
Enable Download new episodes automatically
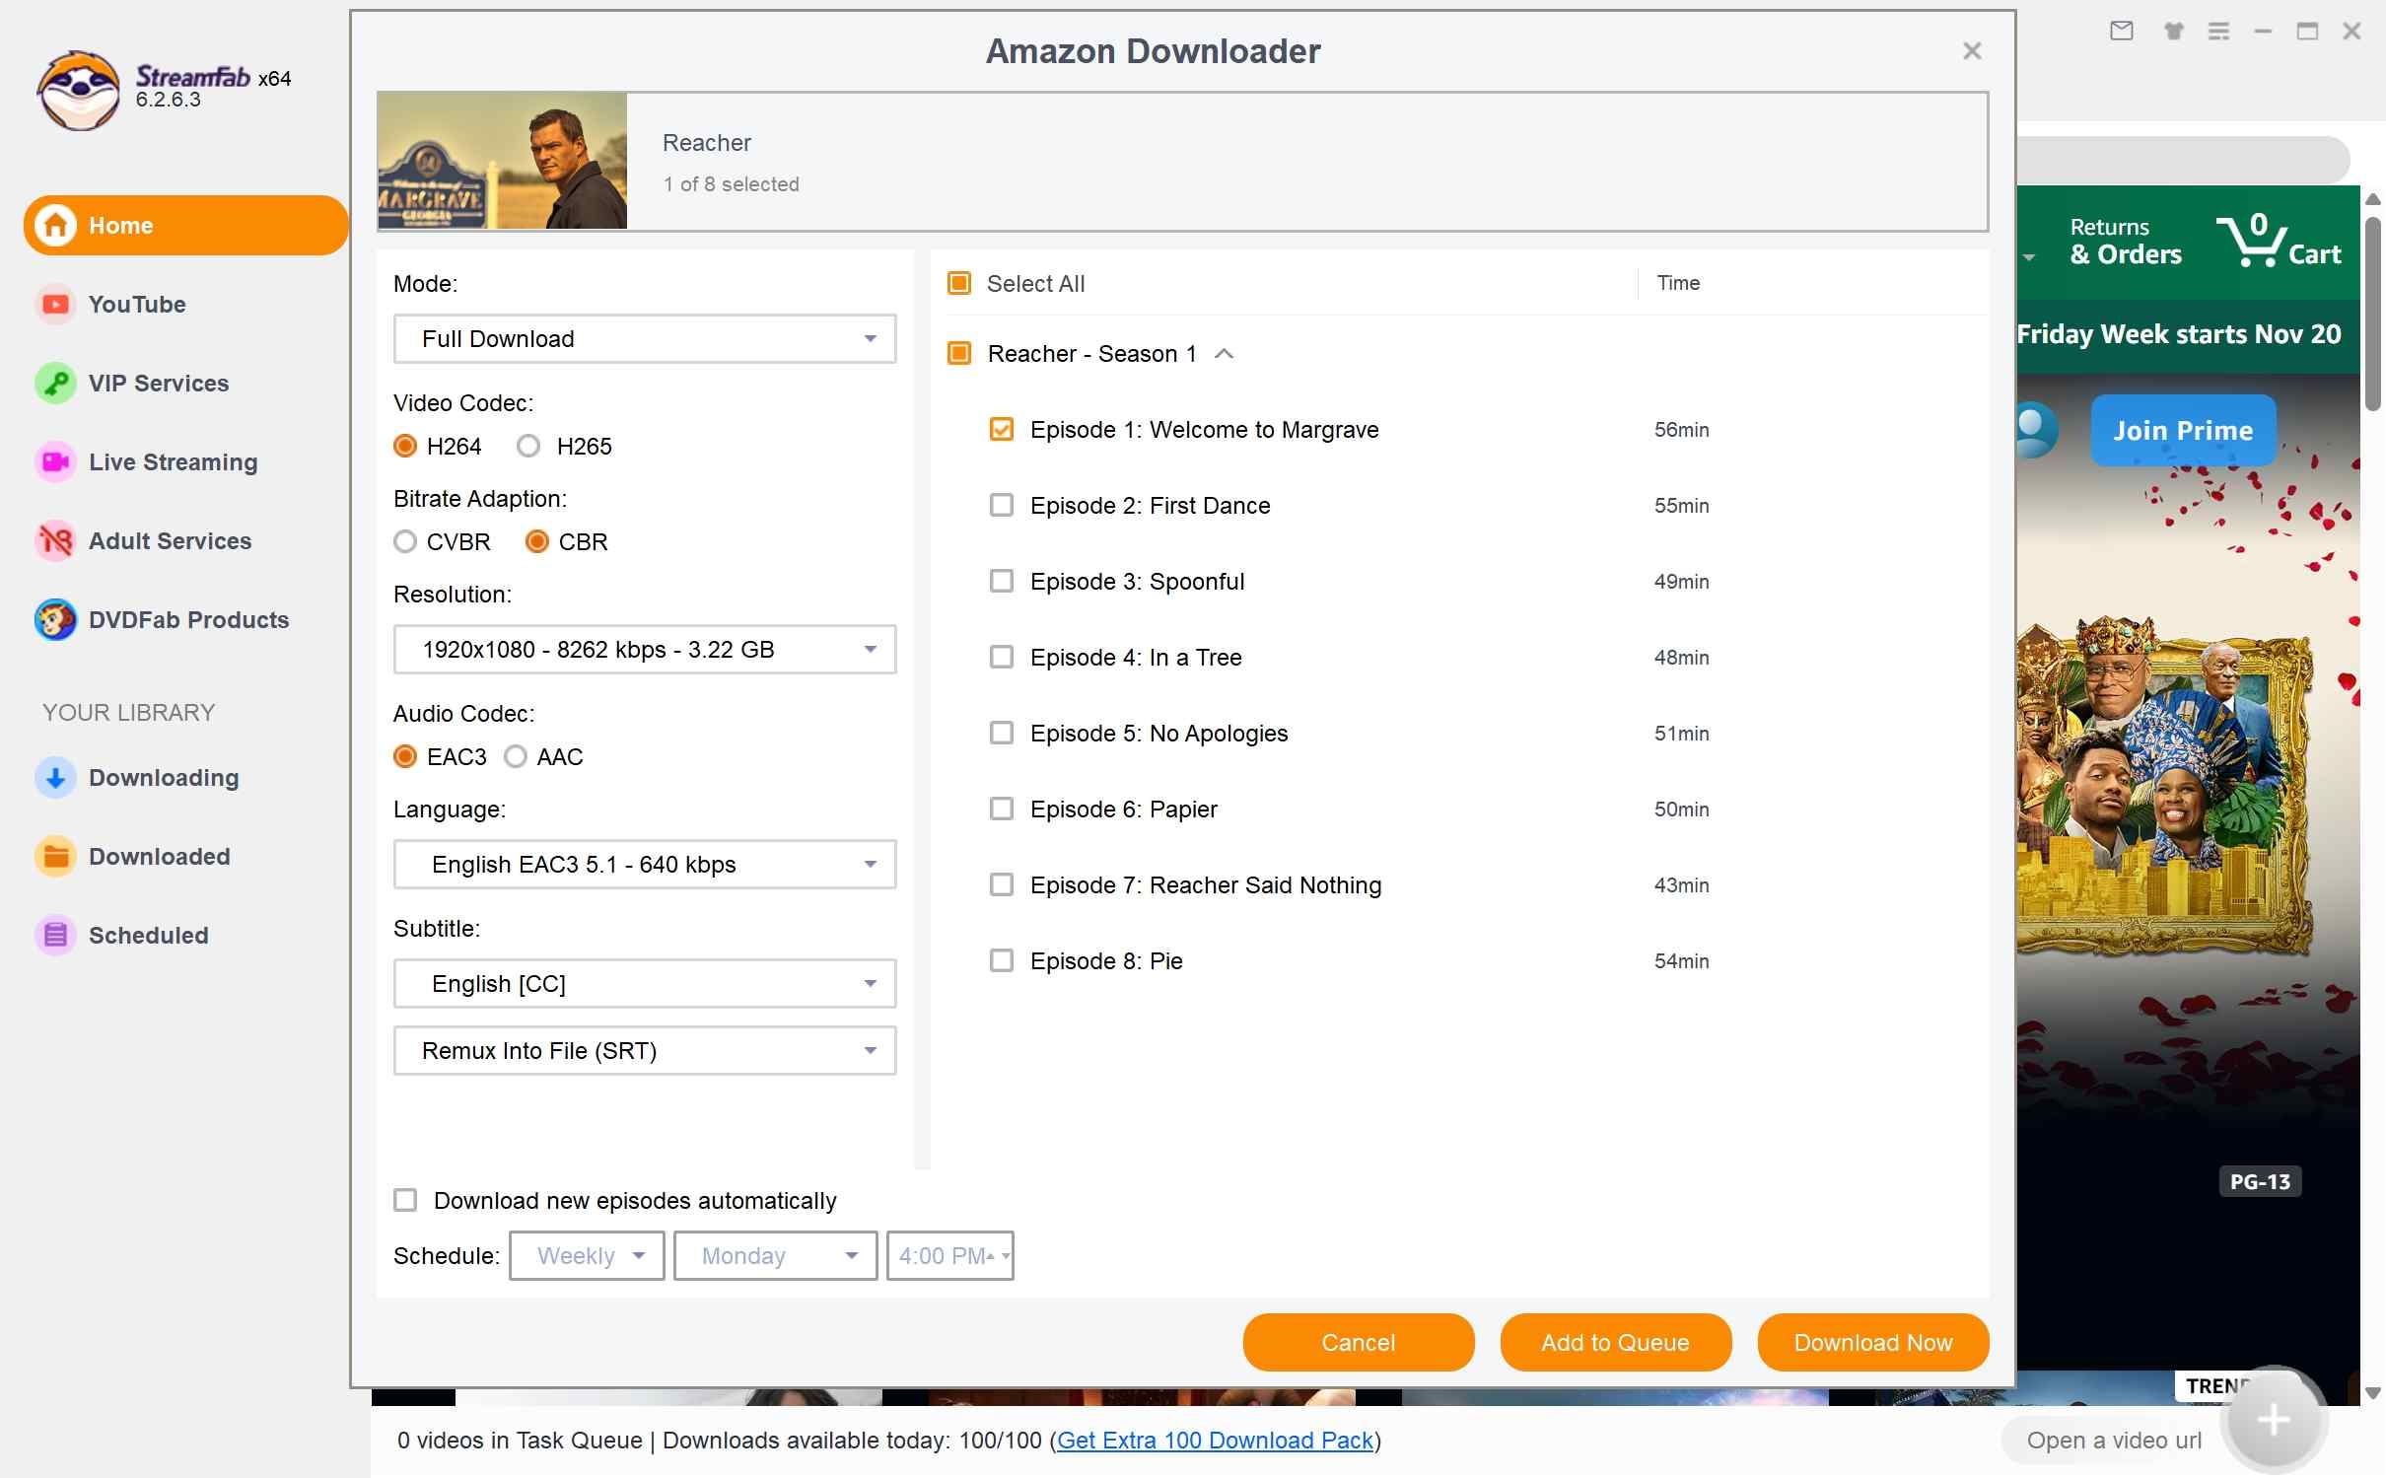pyautogui.click(x=405, y=1200)
